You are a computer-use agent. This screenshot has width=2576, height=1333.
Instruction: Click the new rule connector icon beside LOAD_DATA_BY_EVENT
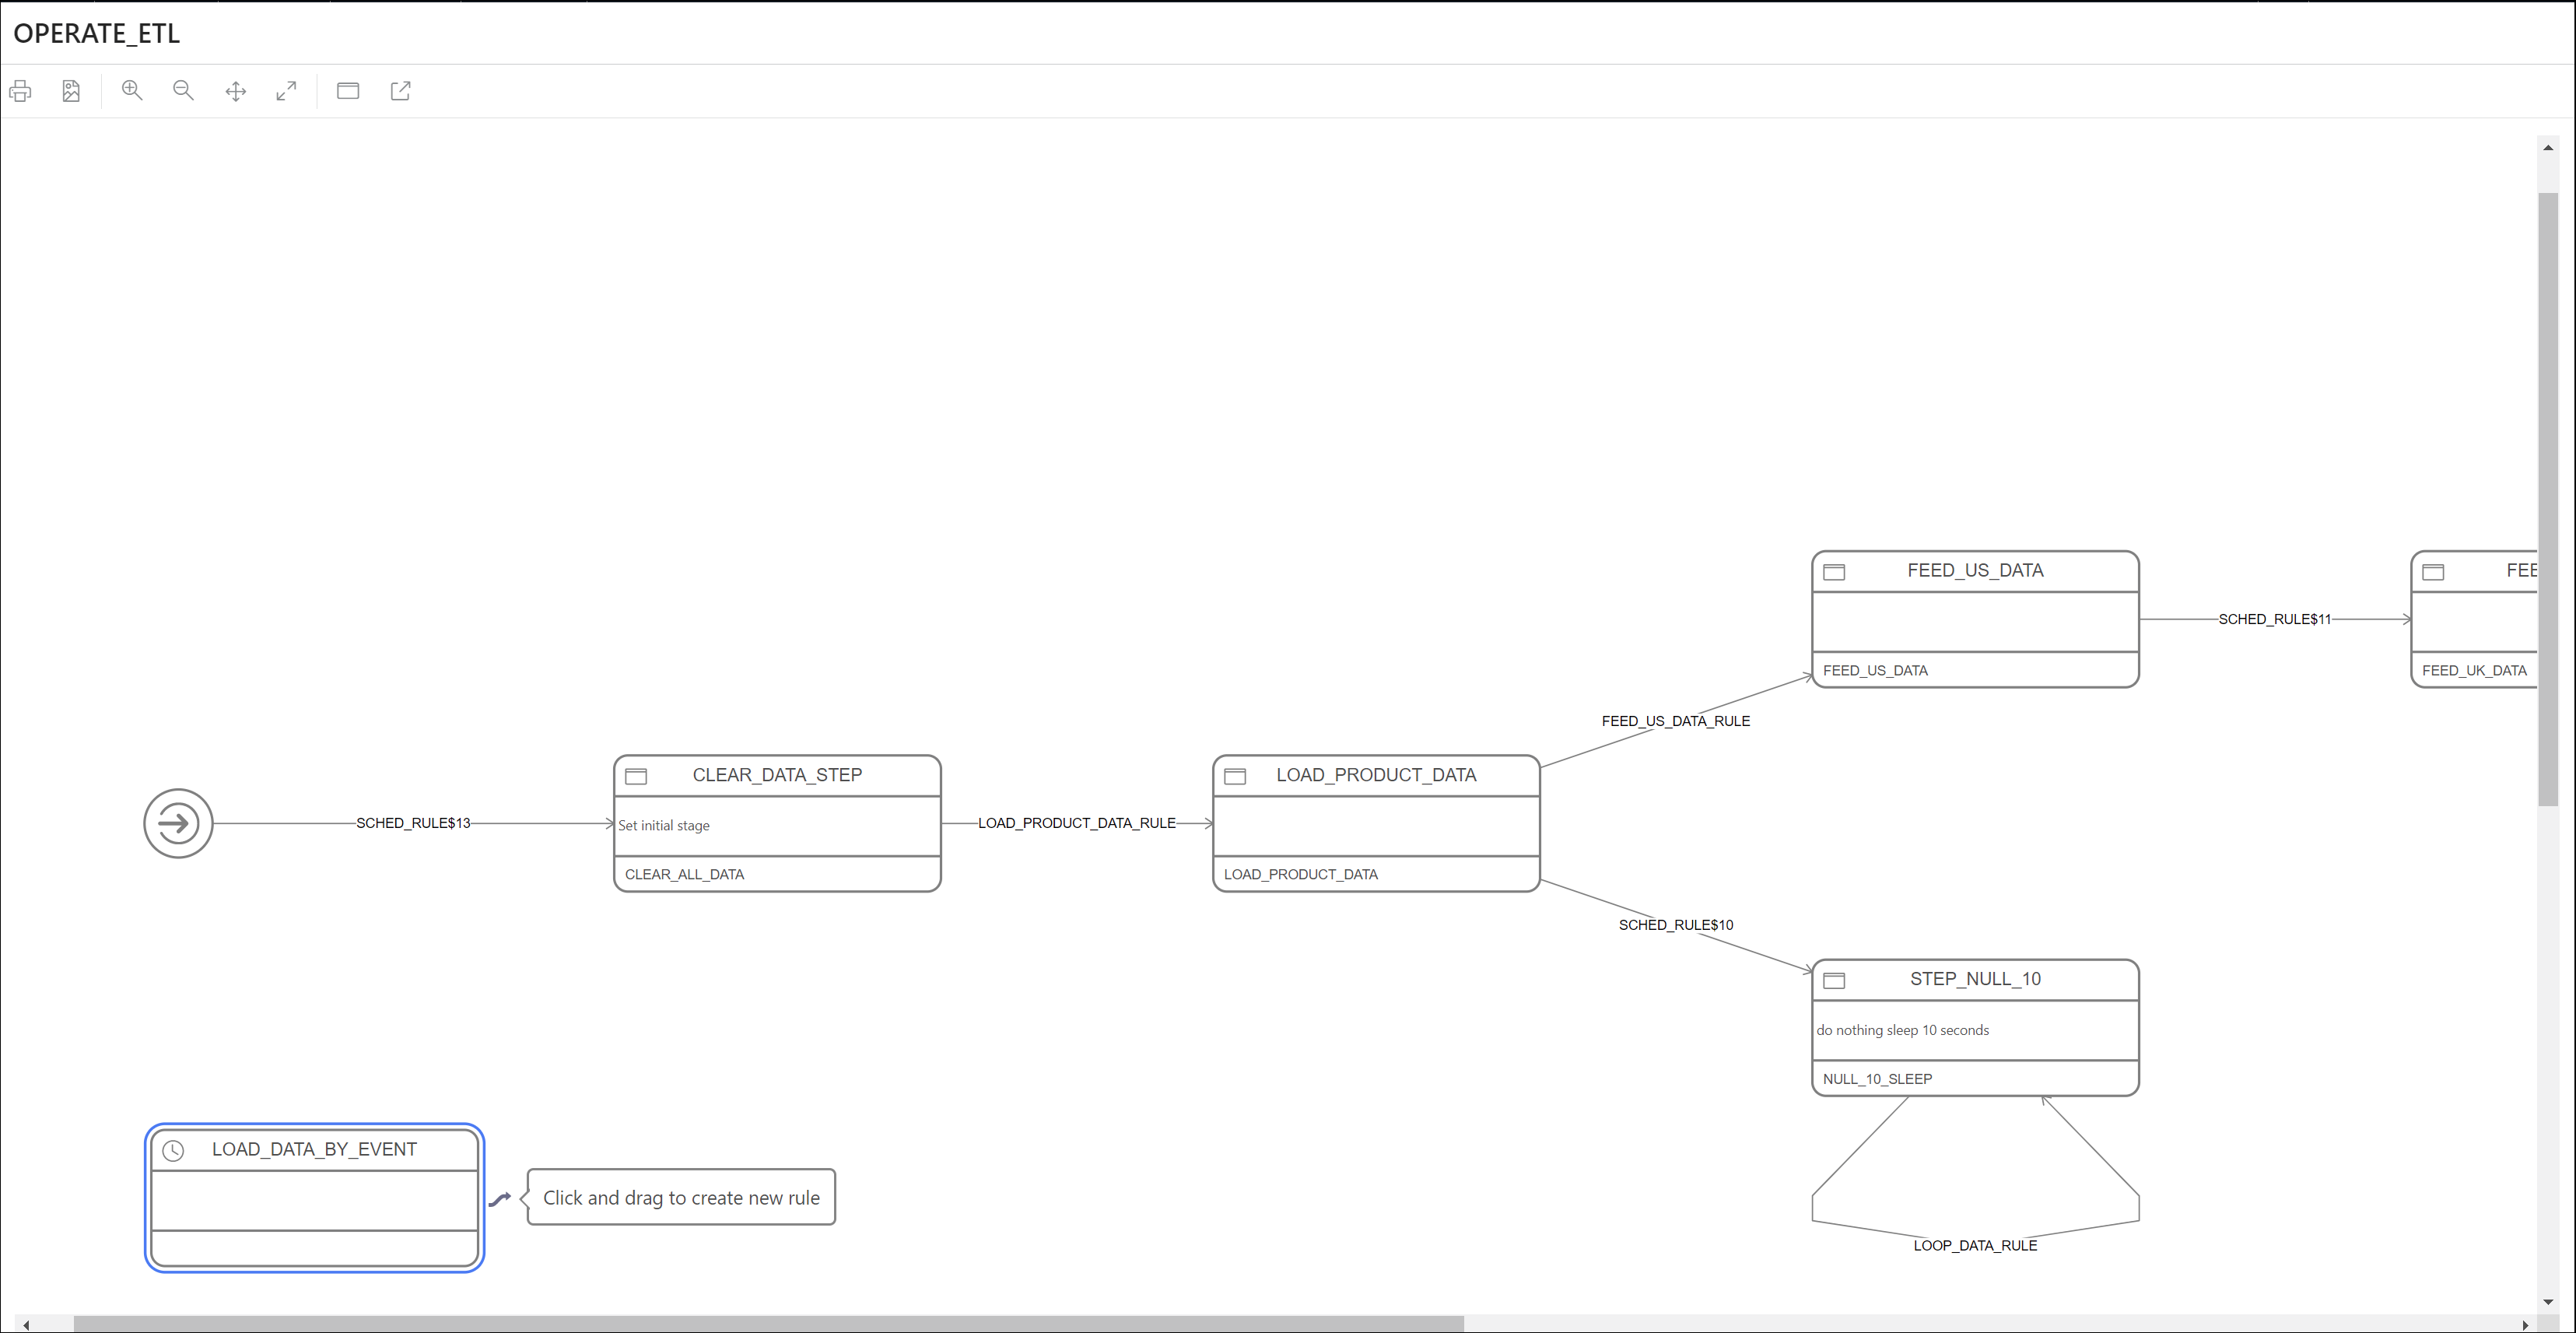coord(500,1199)
